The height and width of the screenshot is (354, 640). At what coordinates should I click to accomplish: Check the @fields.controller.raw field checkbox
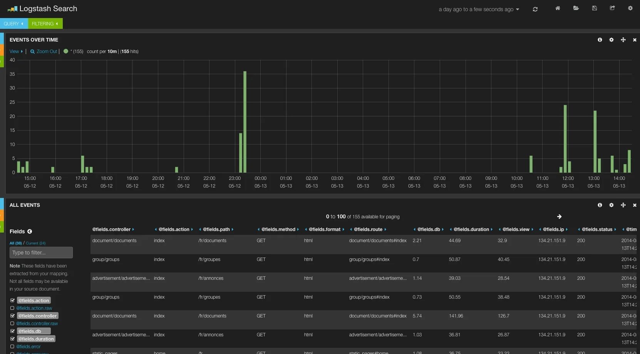12,324
